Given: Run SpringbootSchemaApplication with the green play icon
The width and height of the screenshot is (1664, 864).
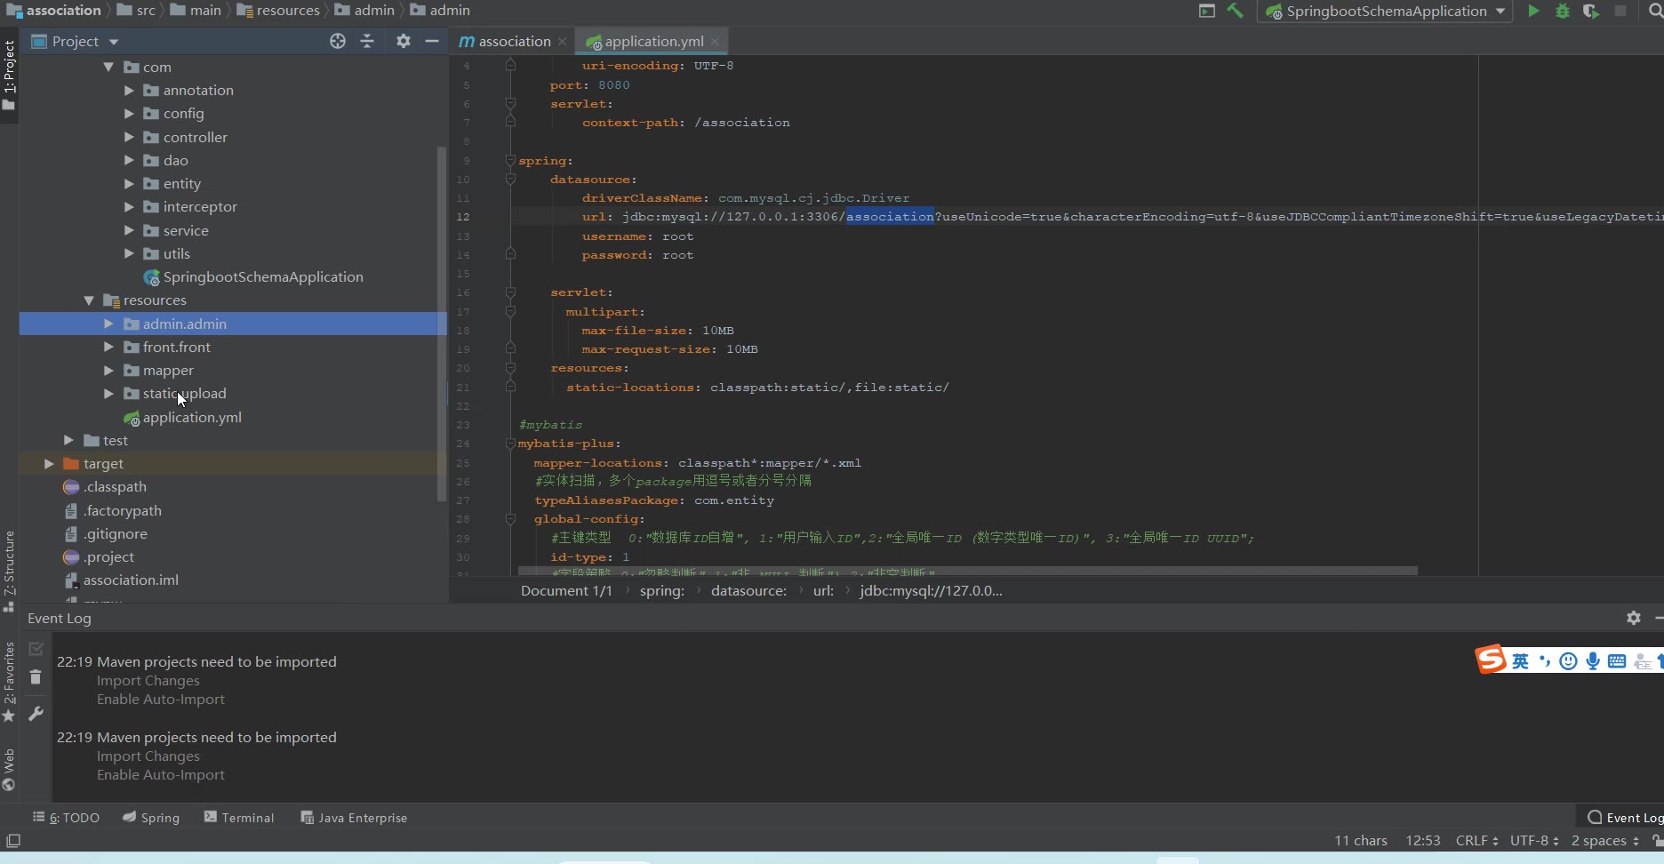Looking at the screenshot, I should pyautogui.click(x=1533, y=11).
